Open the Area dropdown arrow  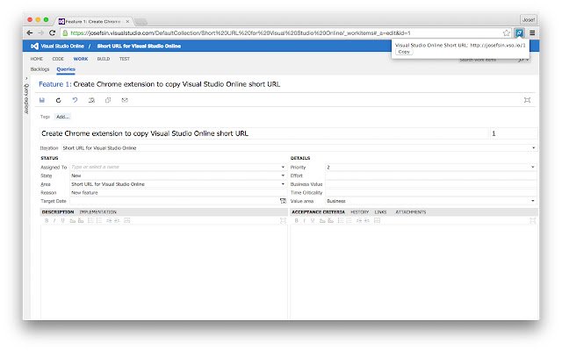(283, 184)
